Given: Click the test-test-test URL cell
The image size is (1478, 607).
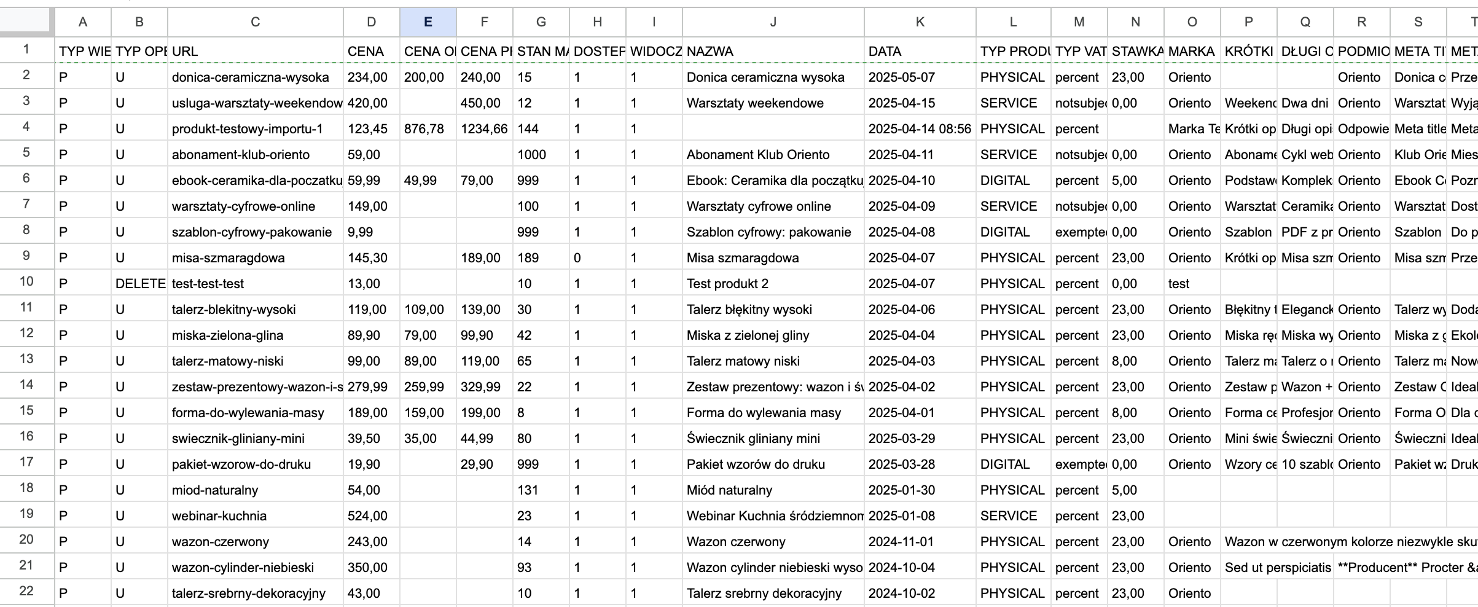Looking at the screenshot, I should (x=255, y=284).
